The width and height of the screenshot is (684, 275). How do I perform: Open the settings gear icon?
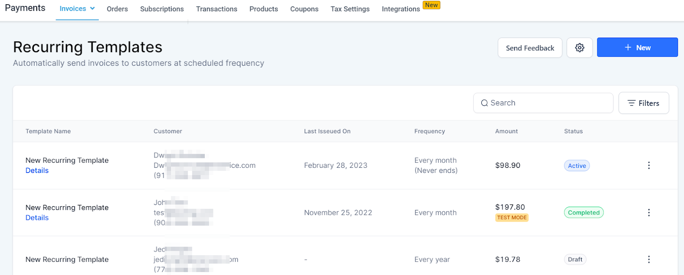click(x=579, y=48)
